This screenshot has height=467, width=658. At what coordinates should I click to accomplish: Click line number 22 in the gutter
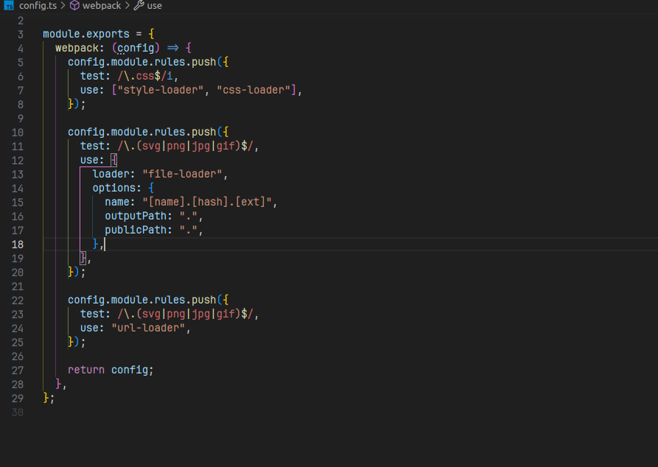pos(18,300)
